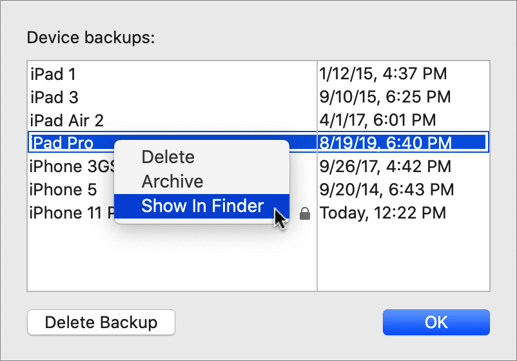The image size is (517, 361).
Task: Click the Today, 12:22 PM date
Action: [383, 213]
